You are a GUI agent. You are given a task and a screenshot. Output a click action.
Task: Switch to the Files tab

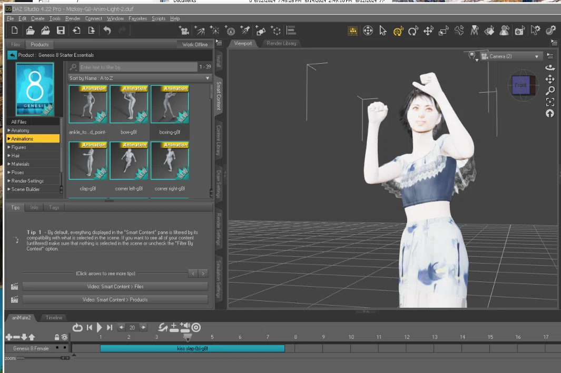(15, 44)
